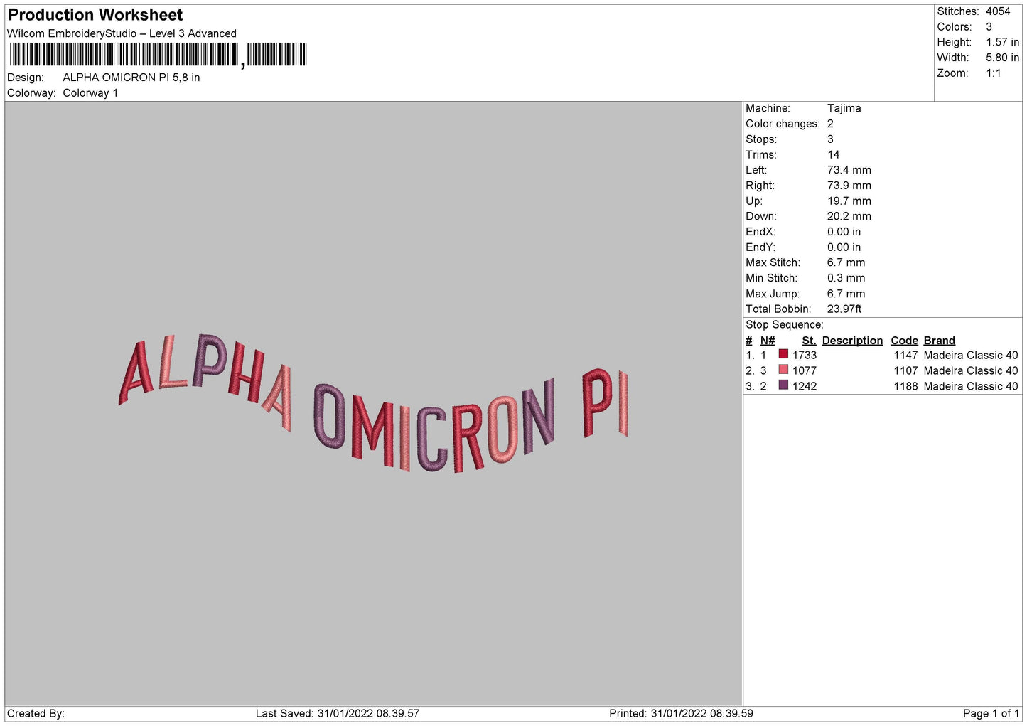
Task: Click the word OMICRON in embroidery preview
Action: (434, 427)
